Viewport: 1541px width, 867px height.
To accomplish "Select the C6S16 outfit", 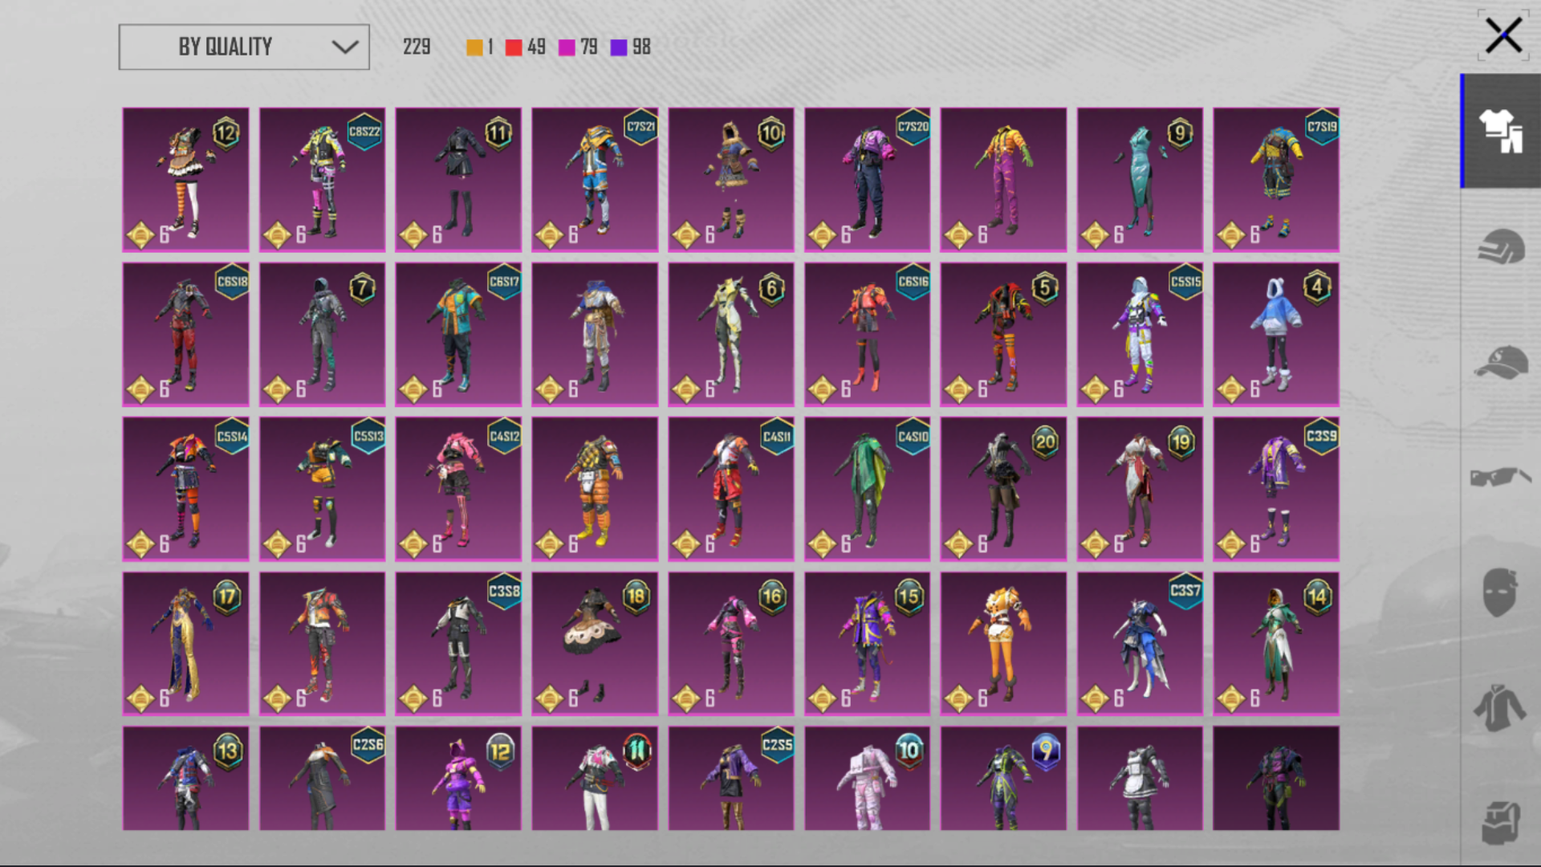I will [868, 335].
